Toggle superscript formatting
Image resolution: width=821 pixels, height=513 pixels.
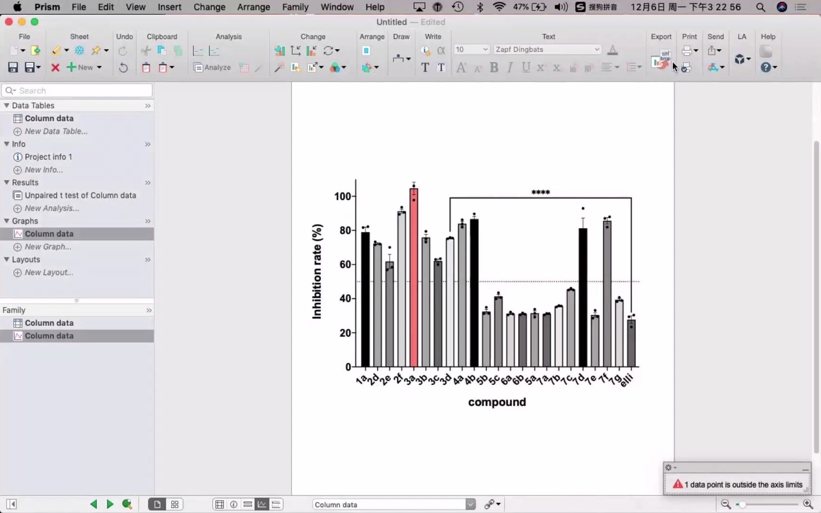coord(541,67)
